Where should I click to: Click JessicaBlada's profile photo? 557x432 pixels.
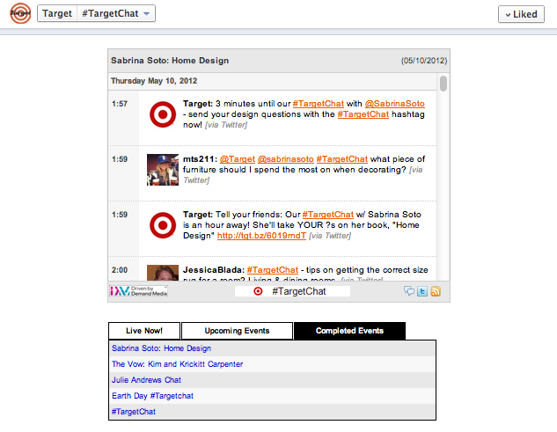point(163,273)
